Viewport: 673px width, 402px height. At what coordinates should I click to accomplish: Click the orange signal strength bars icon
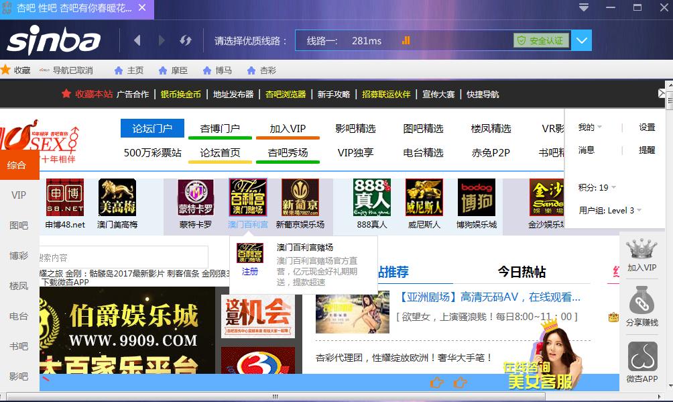406,40
